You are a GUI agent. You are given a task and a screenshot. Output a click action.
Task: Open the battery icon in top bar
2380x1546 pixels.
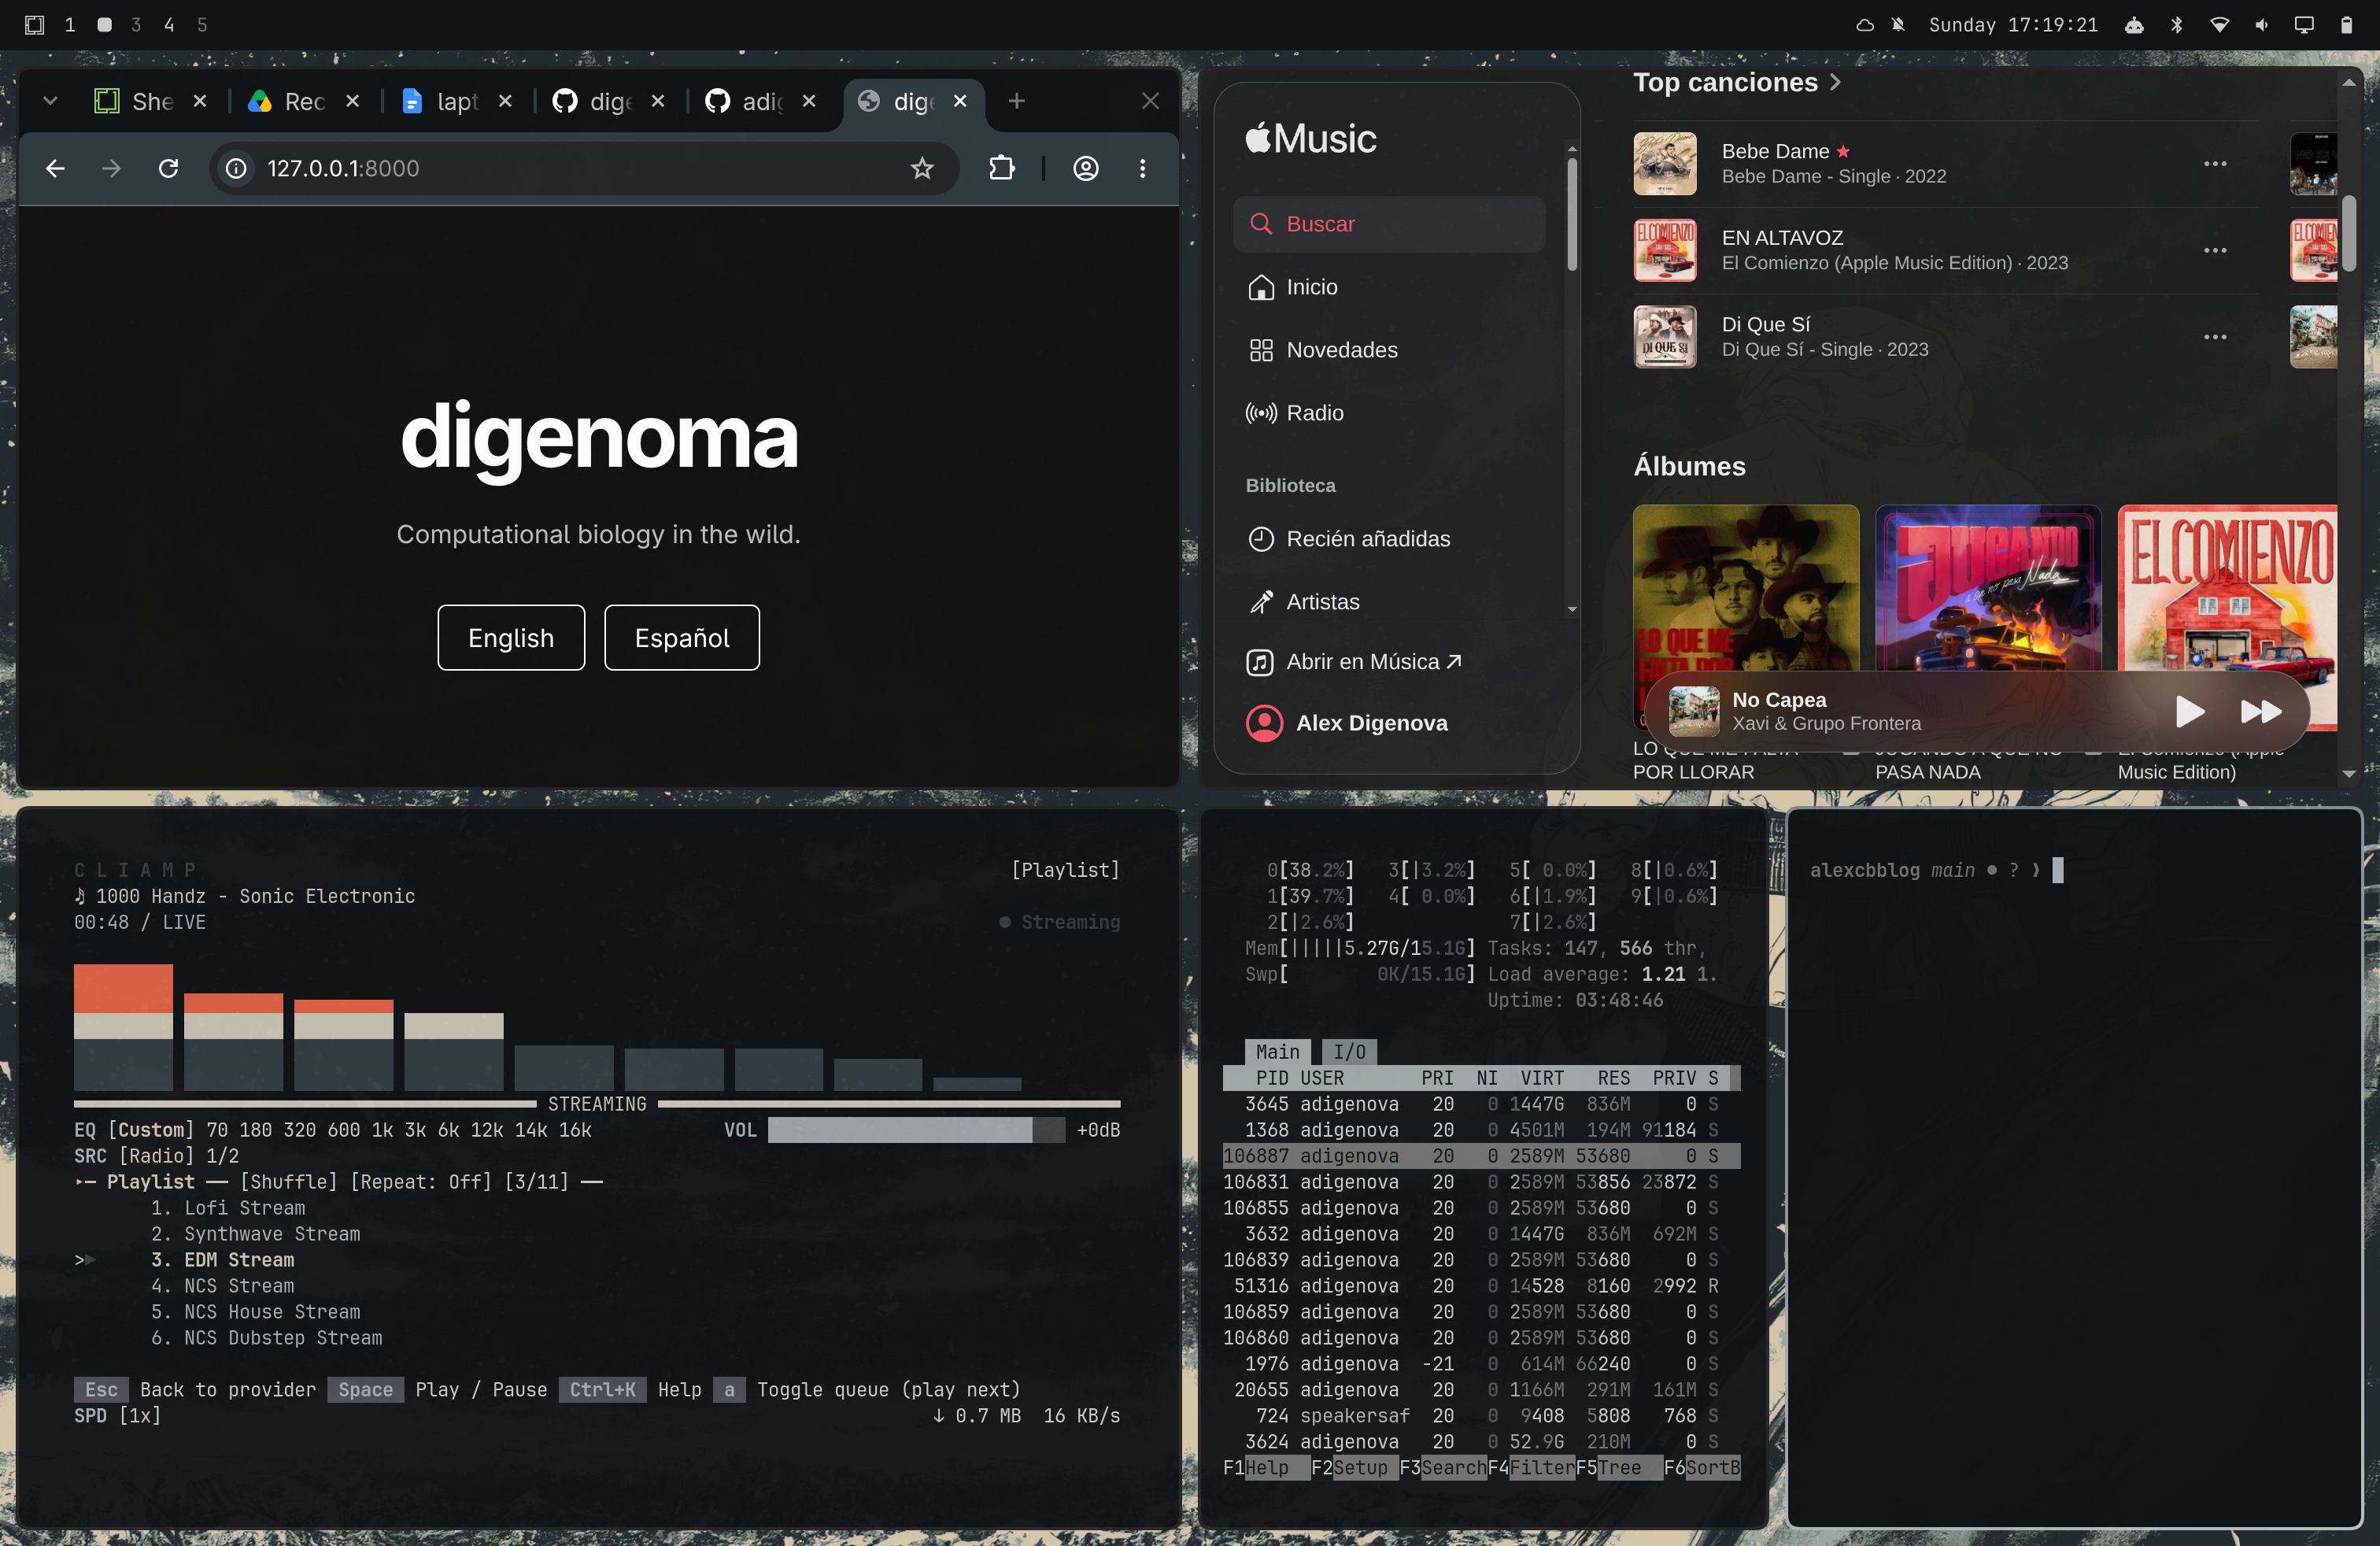[x=2346, y=25]
